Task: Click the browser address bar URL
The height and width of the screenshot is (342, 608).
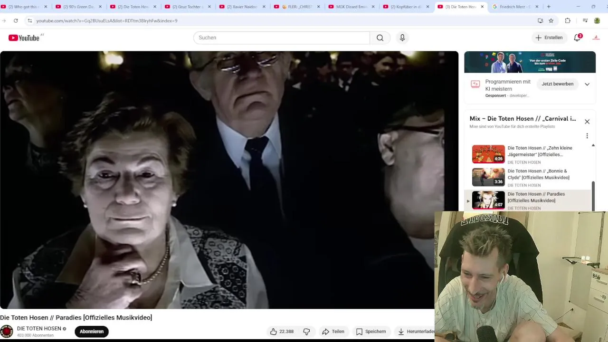Action: (107, 21)
